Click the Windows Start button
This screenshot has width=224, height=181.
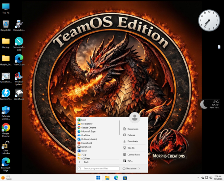click(98, 178)
